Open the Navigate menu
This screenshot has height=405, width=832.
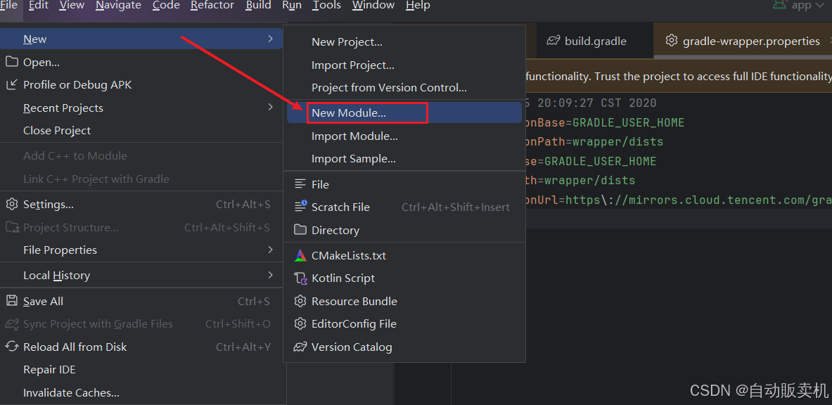click(x=118, y=6)
